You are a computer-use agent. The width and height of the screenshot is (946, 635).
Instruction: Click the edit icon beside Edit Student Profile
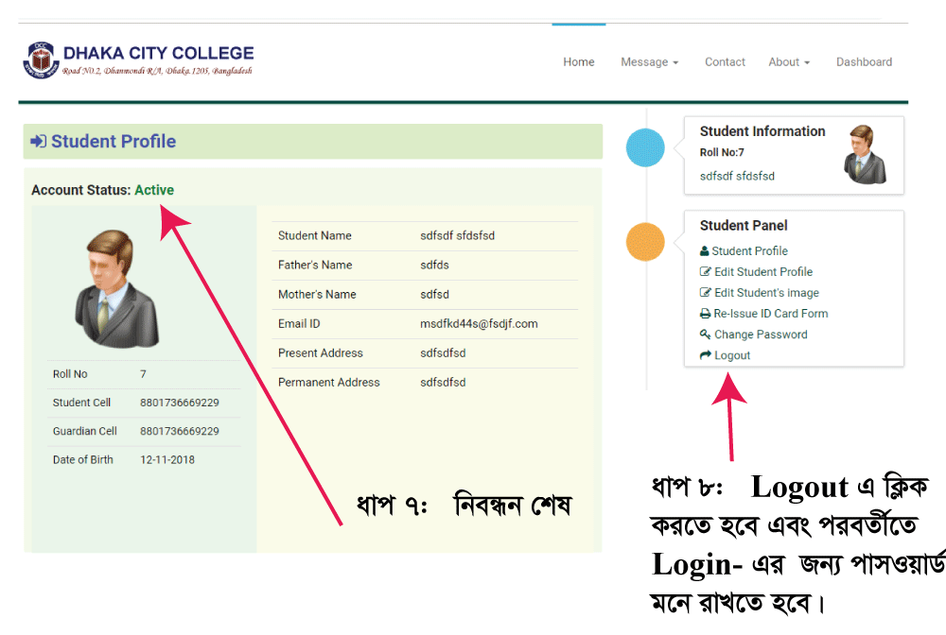(705, 272)
